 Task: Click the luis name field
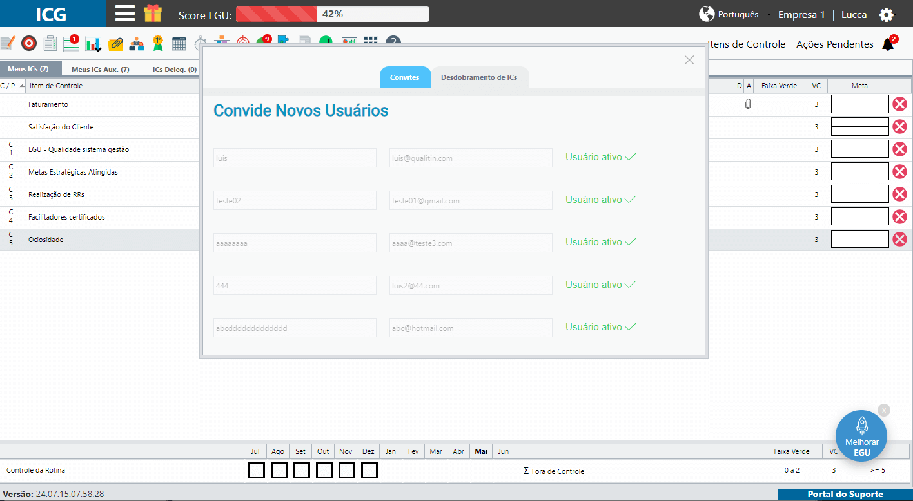click(295, 158)
